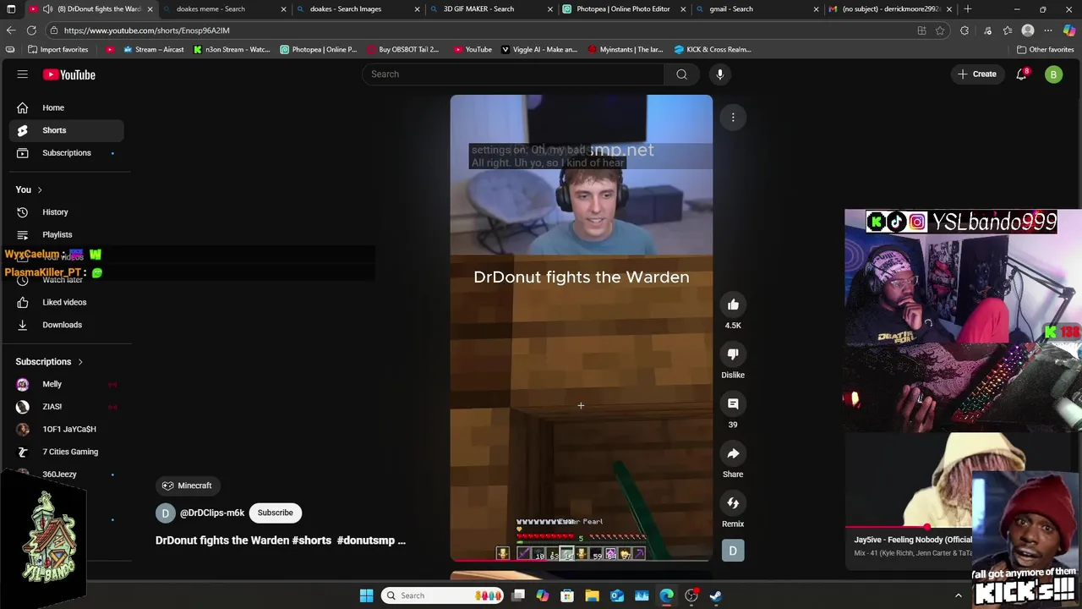This screenshot has width=1082, height=609.
Task: Switch to Photopea Online Photo Editor tab
Action: pos(623,9)
